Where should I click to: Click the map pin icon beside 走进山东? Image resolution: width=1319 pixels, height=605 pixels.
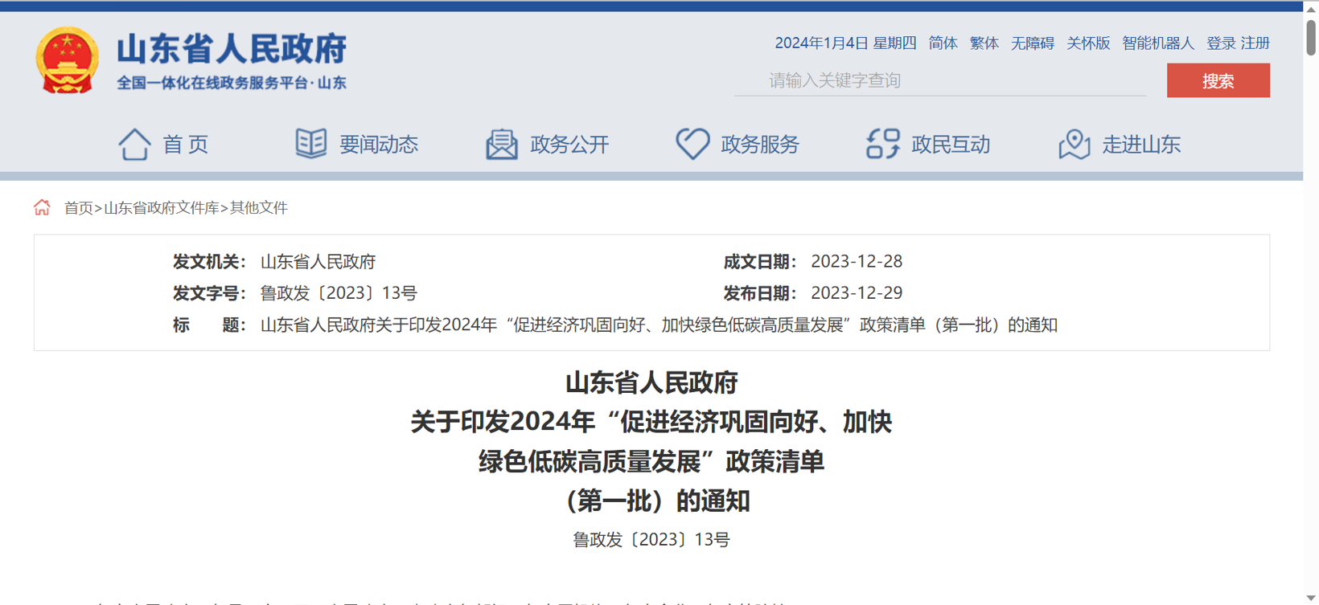pos(1074,145)
